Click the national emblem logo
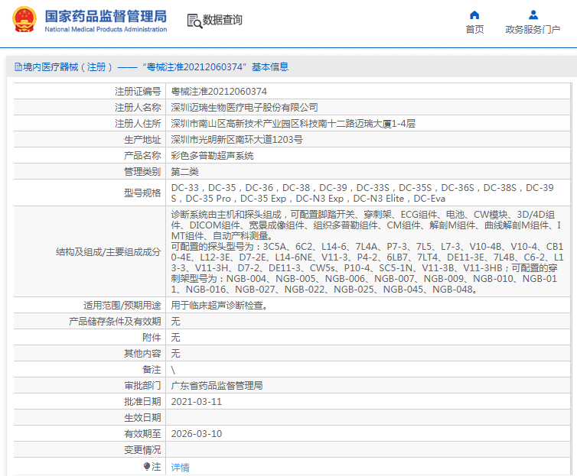 pos(24,20)
